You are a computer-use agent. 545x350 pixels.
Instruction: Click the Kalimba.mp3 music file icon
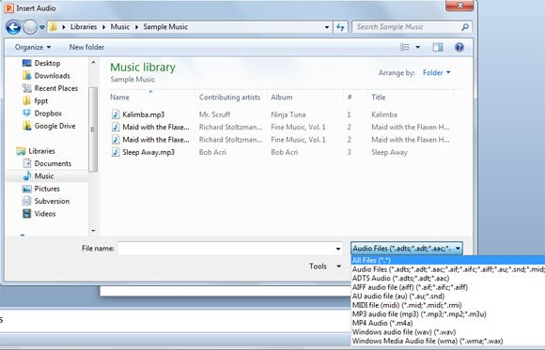(116, 114)
